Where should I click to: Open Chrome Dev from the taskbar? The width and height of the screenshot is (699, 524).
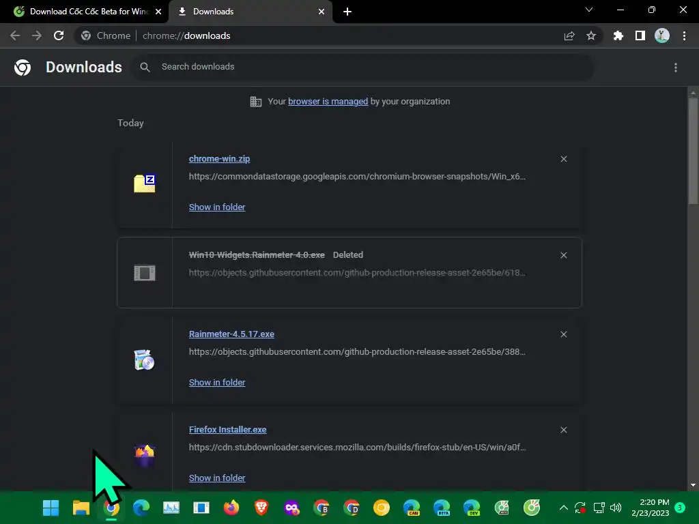pyautogui.click(x=352, y=508)
